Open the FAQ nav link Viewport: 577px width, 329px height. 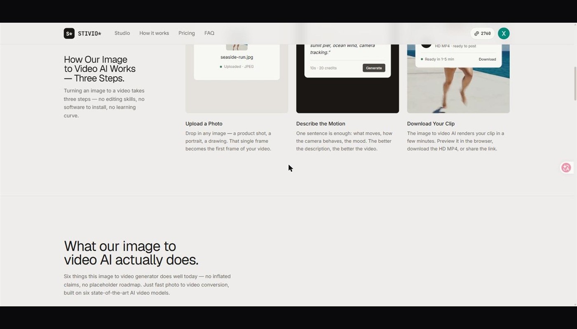(209, 33)
